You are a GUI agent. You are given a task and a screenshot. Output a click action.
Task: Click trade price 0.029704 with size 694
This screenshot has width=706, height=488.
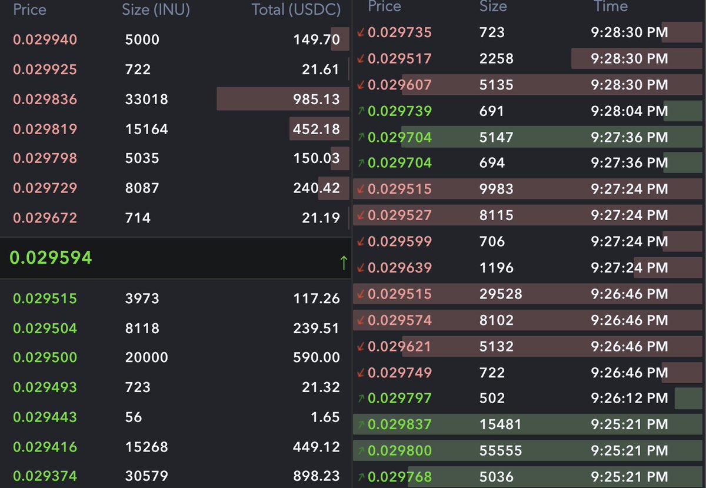tap(399, 163)
